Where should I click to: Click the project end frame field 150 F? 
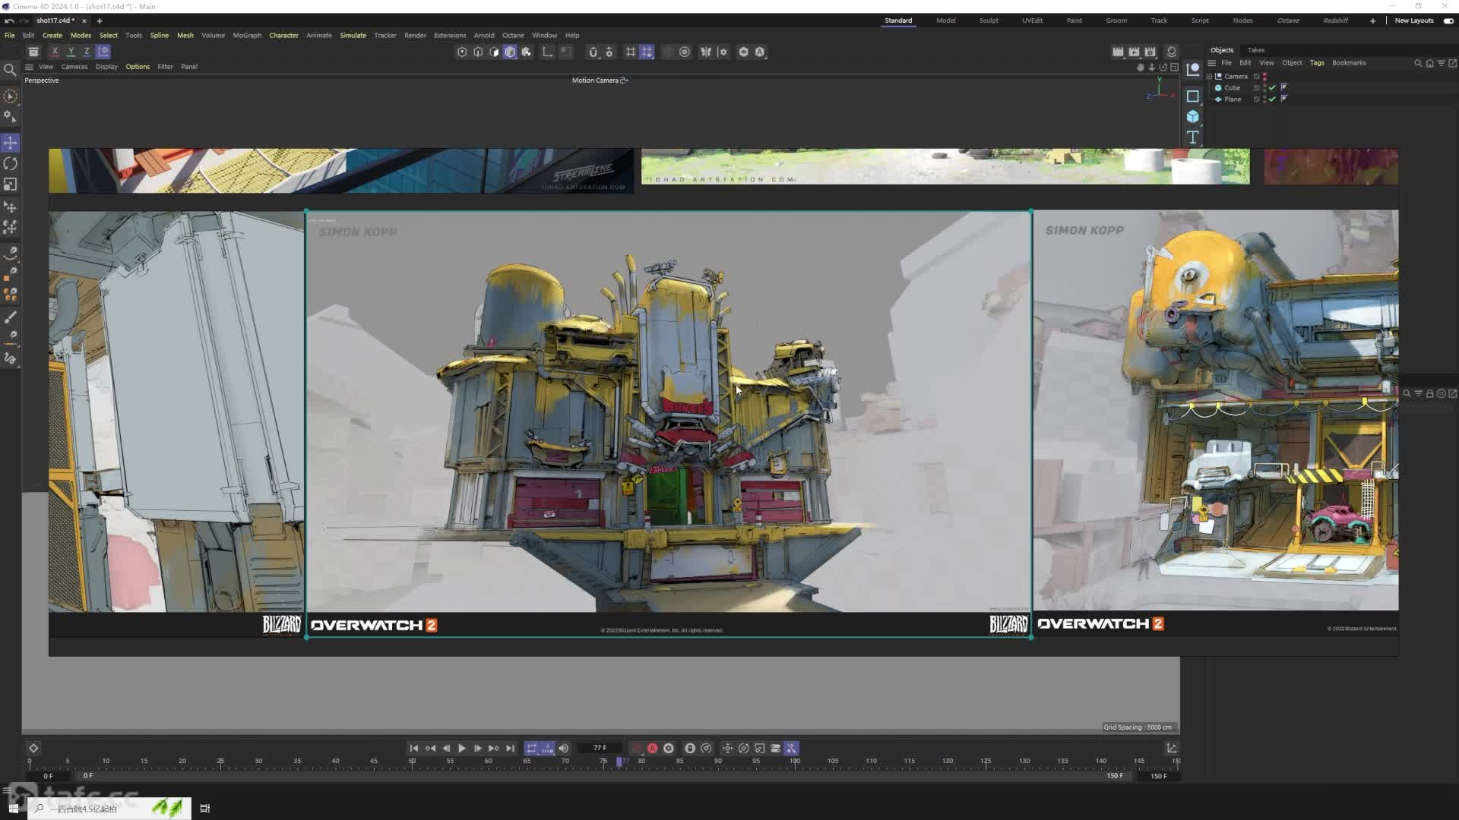[x=1158, y=776]
